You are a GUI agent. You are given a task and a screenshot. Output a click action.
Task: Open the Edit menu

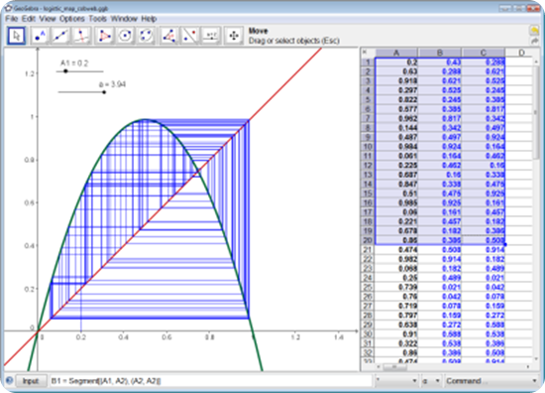pos(28,19)
